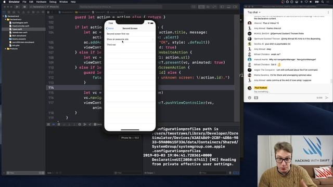
Task: Toggle breakpoints activation in debug bar
Action: tap(54, 124)
